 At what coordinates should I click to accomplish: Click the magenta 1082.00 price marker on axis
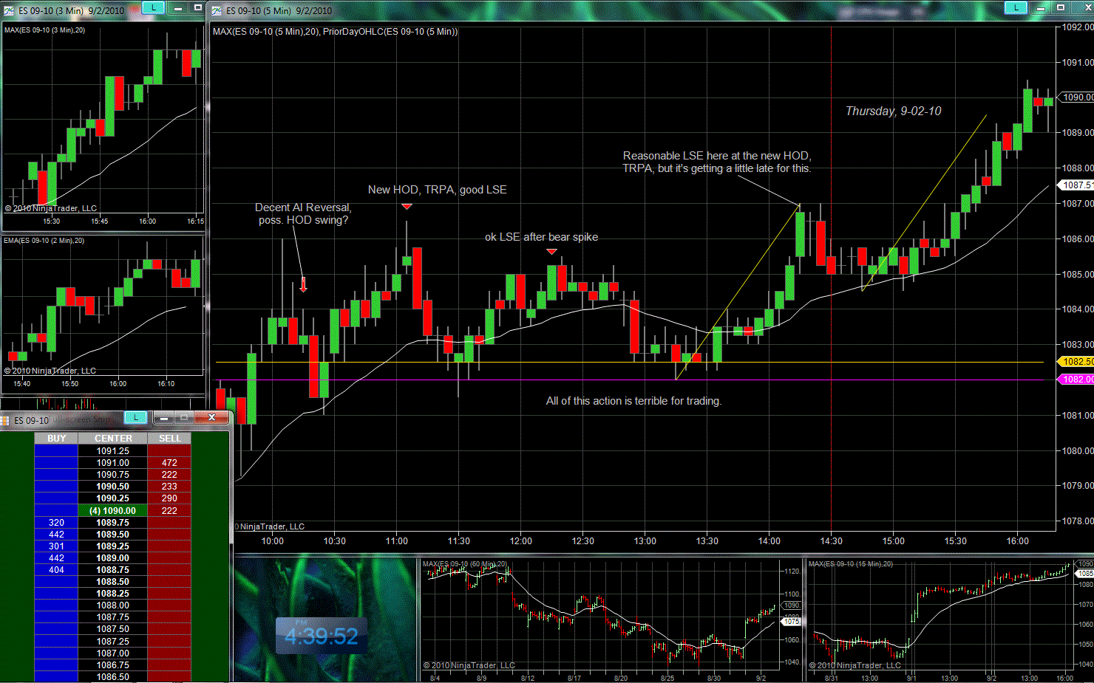pos(1076,380)
